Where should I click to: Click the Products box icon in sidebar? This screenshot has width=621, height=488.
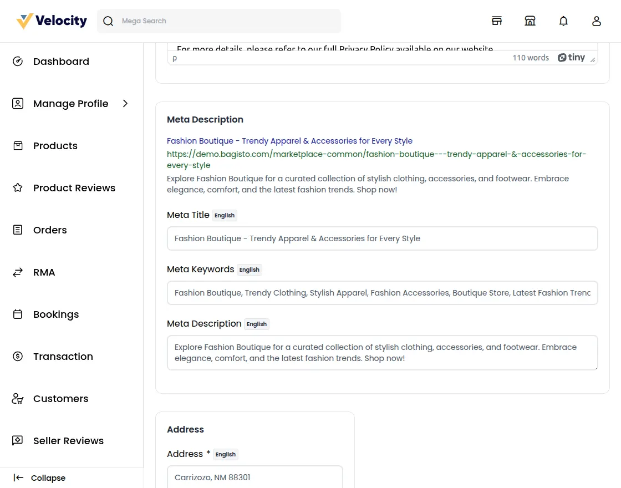[x=18, y=146]
